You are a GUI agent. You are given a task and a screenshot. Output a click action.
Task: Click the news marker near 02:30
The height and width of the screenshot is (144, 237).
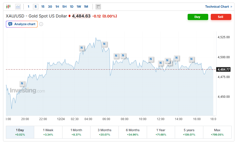click(x=81, y=48)
